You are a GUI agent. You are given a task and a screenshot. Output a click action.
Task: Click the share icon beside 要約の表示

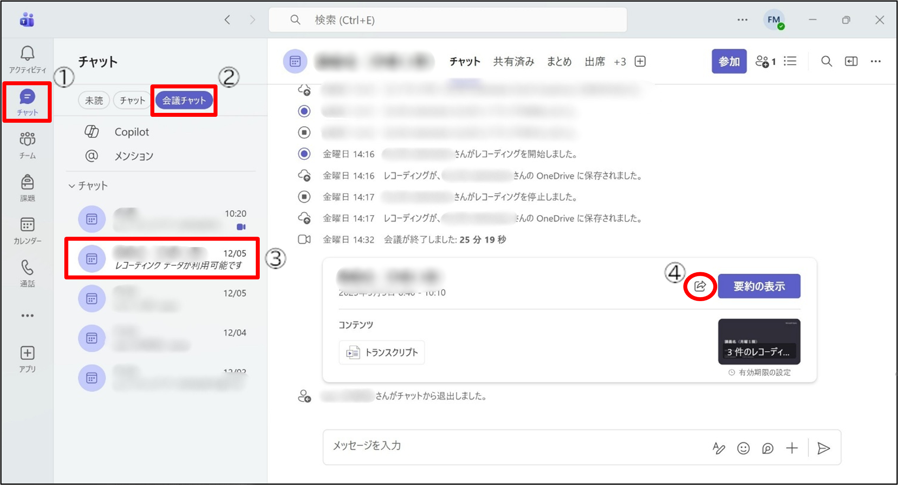click(700, 286)
